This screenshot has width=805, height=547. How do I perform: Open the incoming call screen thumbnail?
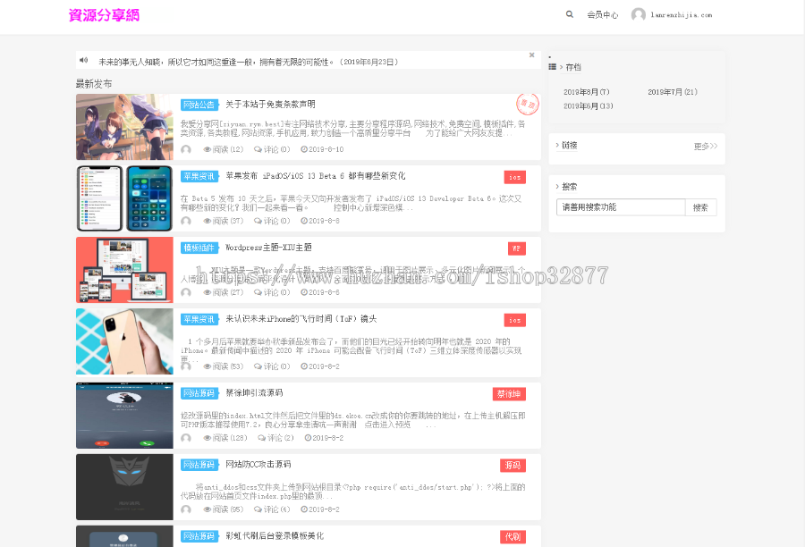tap(124, 415)
